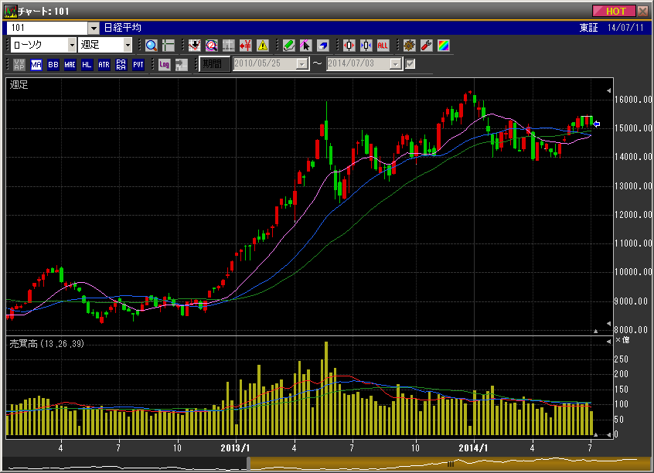
Task: Enable the PVT indicator button
Action: click(138, 64)
